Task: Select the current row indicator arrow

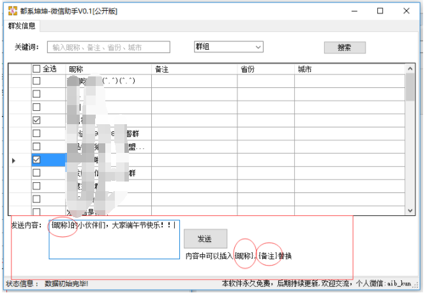Action: click(x=13, y=161)
